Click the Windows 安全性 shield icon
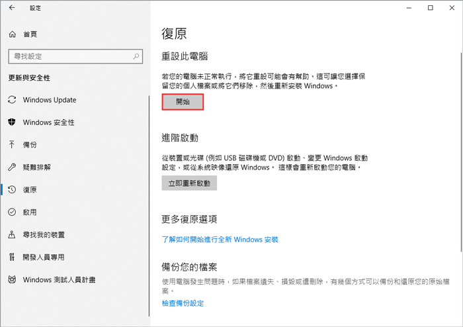This screenshot has width=463, height=327. click(12, 122)
